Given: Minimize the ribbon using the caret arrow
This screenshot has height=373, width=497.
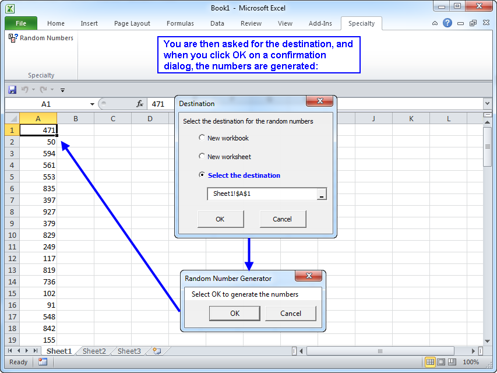Looking at the screenshot, I should click(x=435, y=23).
